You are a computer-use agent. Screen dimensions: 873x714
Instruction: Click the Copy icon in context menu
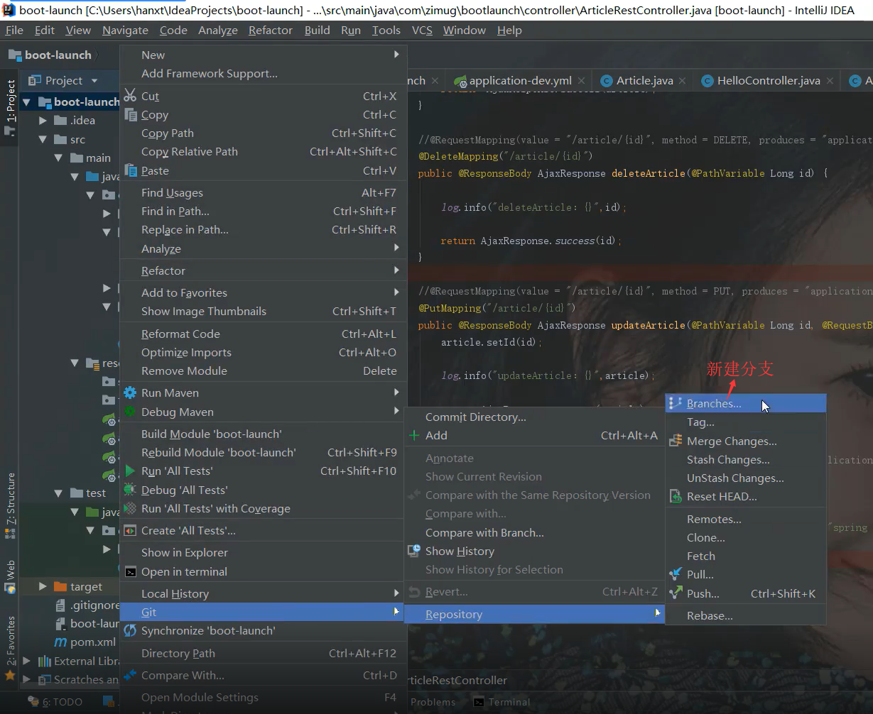click(x=130, y=114)
